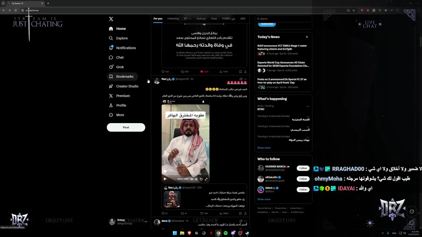Share the post with 113K views
The image size is (422, 237).
[245, 71]
